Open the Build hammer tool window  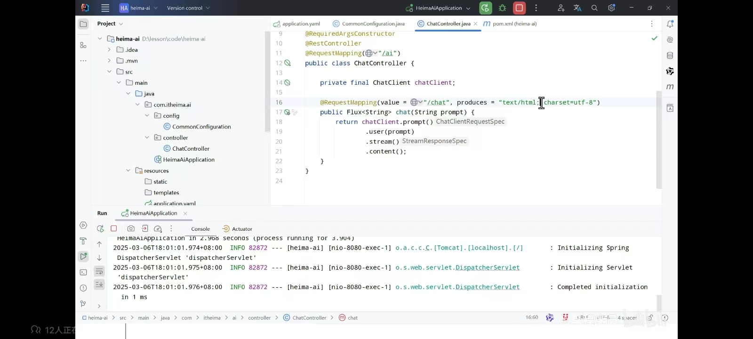click(83, 241)
